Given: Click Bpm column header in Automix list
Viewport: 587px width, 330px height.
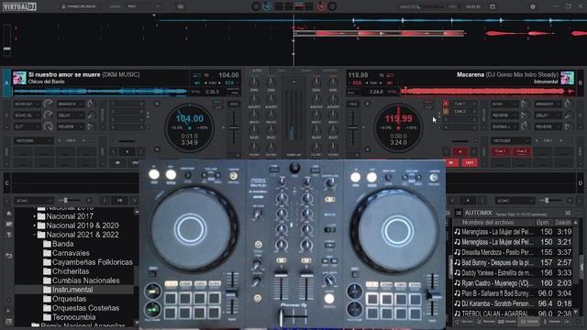Looking at the screenshot, I should pyautogui.click(x=542, y=222).
